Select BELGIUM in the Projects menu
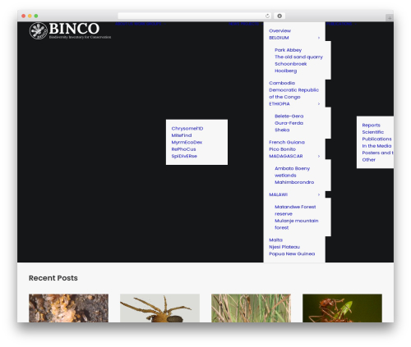Image resolution: width=411 pixels, height=347 pixels. point(279,38)
